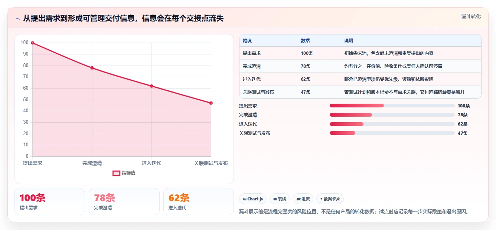Click the 说明 table column header
496x230 pixels.
coord(349,41)
